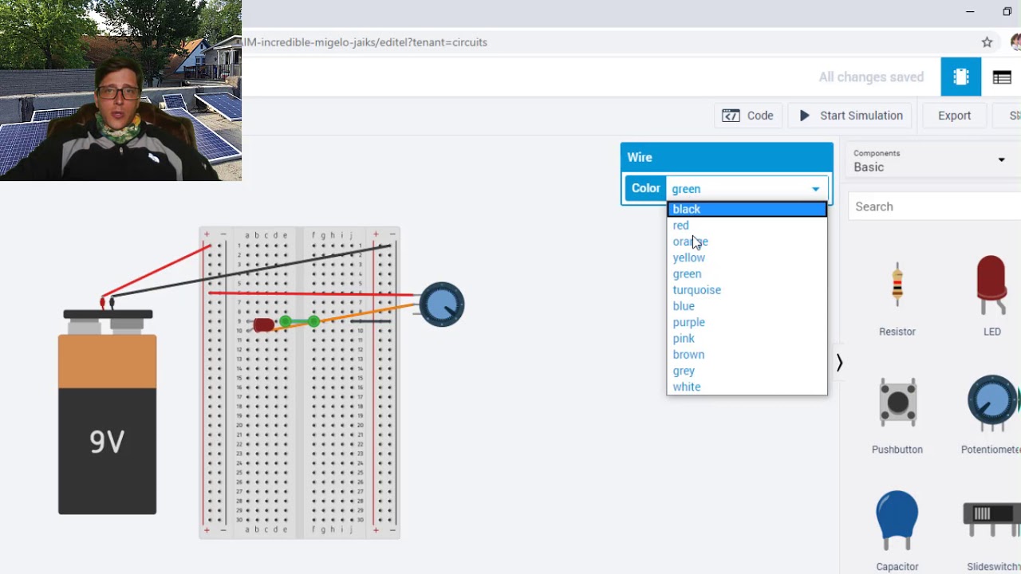The image size is (1021, 574).
Task: Open component list table view icon
Action: (x=1002, y=77)
